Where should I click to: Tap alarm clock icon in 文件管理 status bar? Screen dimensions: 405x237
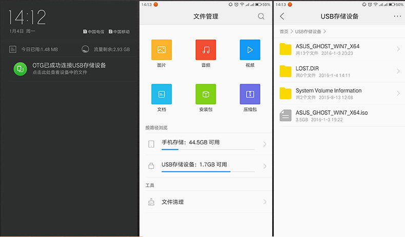236,5
